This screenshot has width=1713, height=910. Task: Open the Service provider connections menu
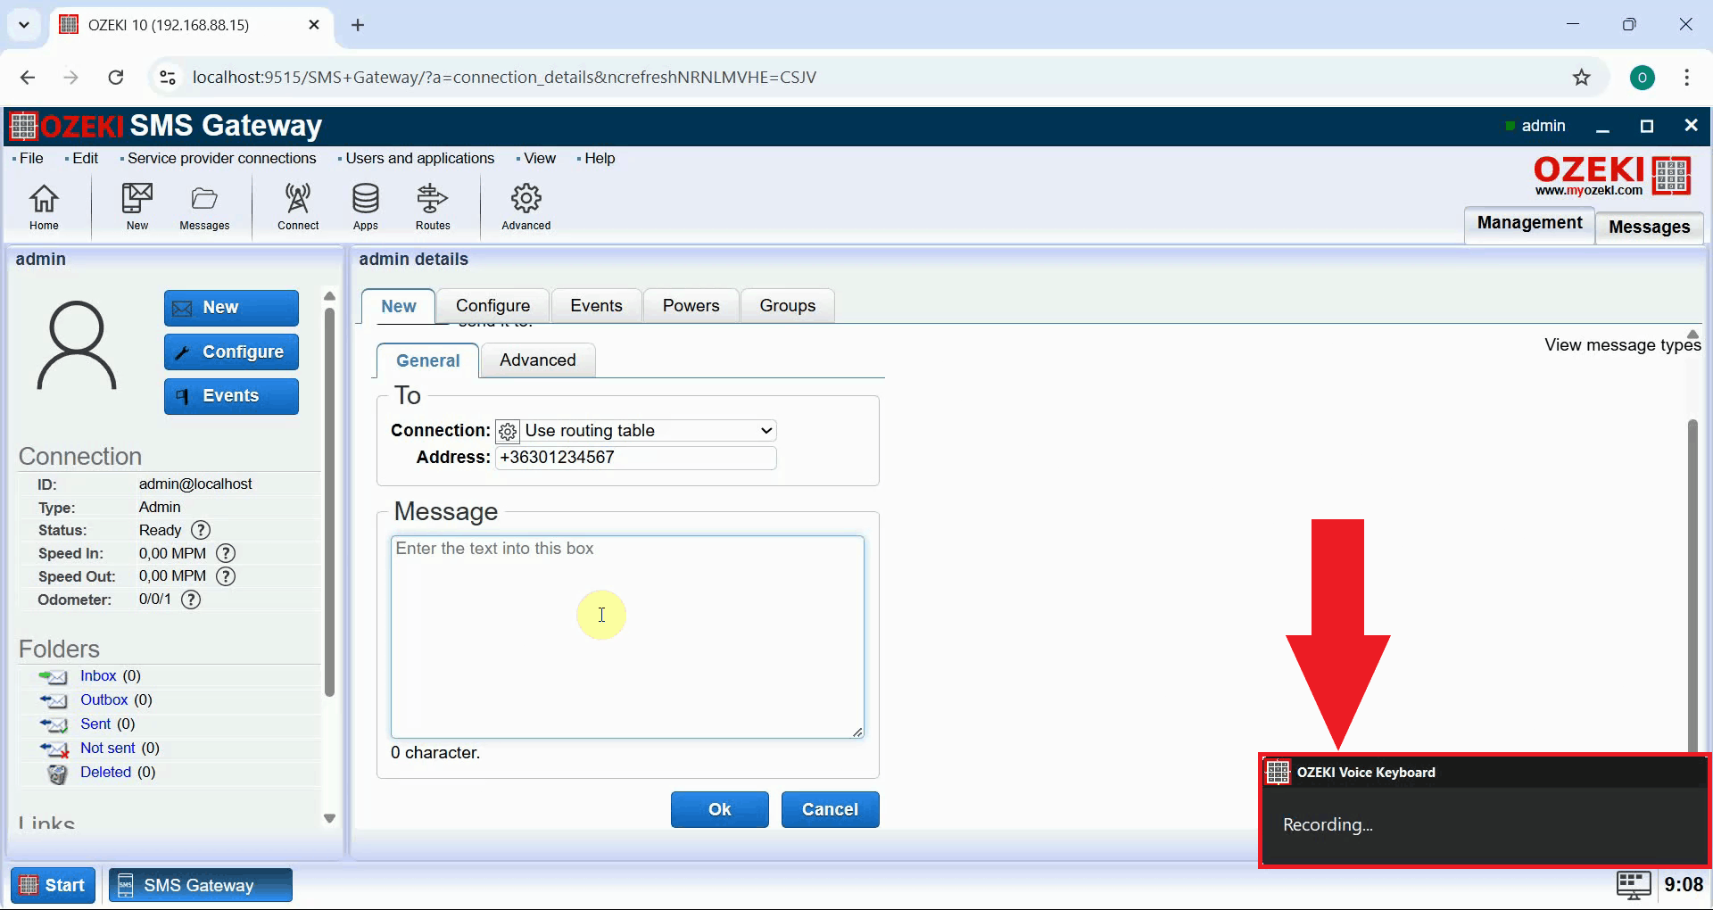pyautogui.click(x=221, y=158)
